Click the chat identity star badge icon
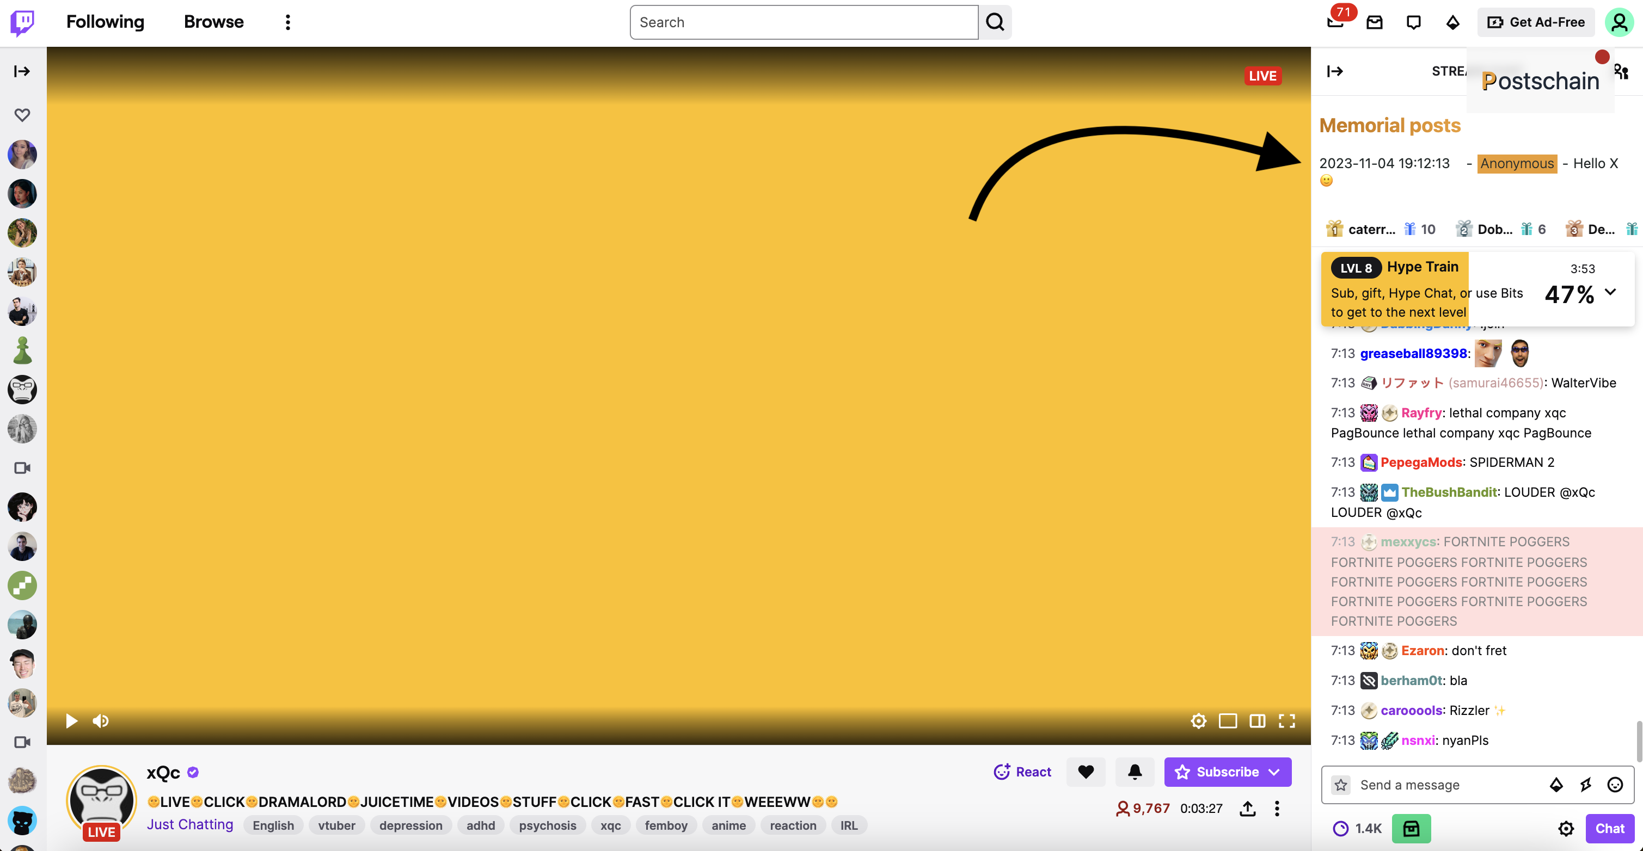The image size is (1643, 851). click(1341, 785)
